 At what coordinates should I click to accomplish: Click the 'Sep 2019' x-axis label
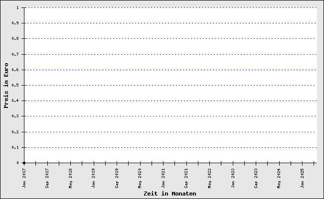(117, 179)
